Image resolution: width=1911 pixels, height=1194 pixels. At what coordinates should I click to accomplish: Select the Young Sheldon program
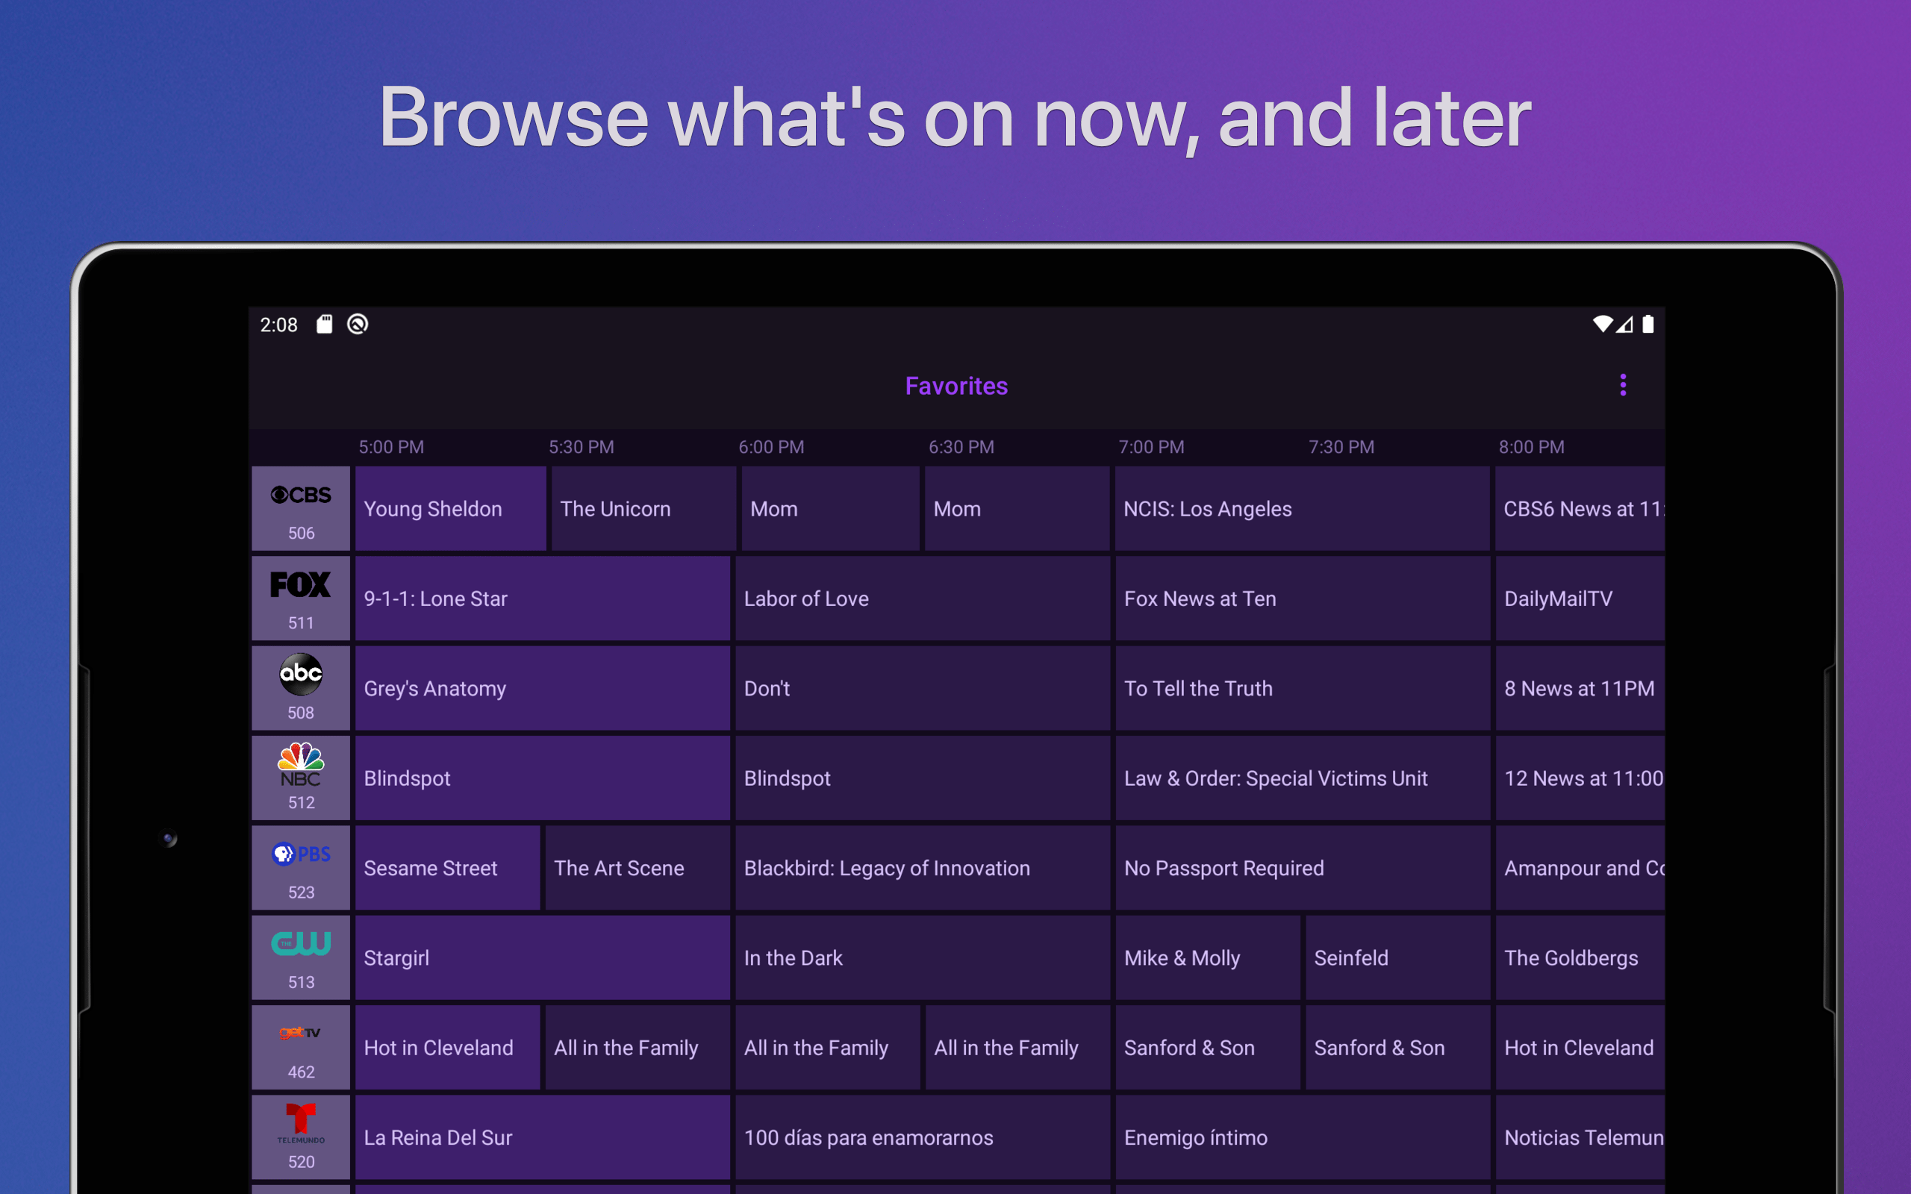click(450, 507)
